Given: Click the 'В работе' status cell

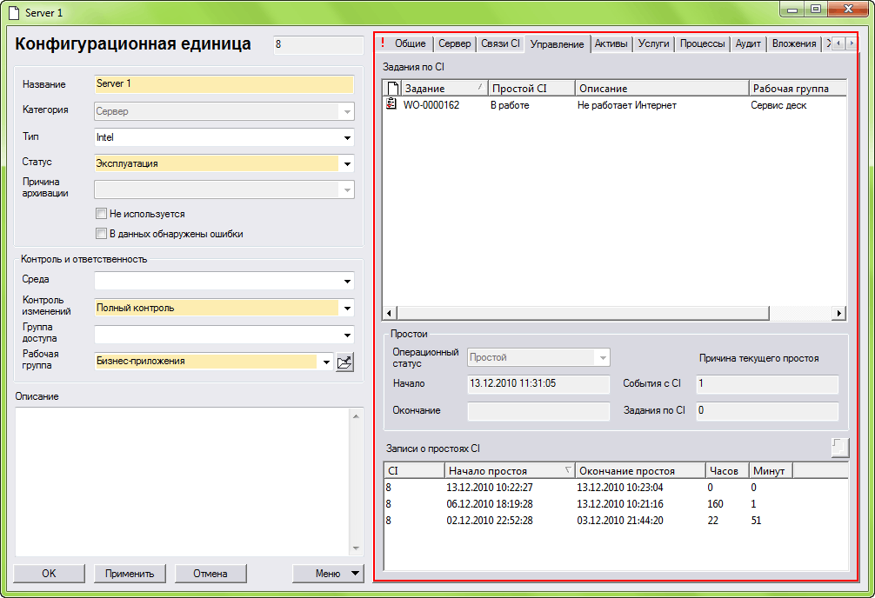Looking at the screenshot, I should (510, 105).
